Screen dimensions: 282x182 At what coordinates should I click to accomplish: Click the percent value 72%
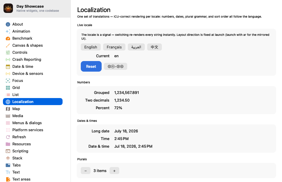(x=118, y=108)
